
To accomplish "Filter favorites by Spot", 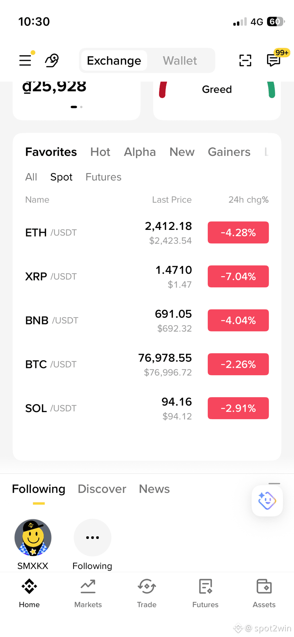I will point(61,177).
